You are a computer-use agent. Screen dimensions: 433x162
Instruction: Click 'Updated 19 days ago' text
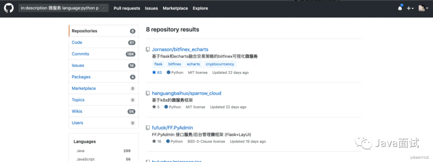[248, 141]
